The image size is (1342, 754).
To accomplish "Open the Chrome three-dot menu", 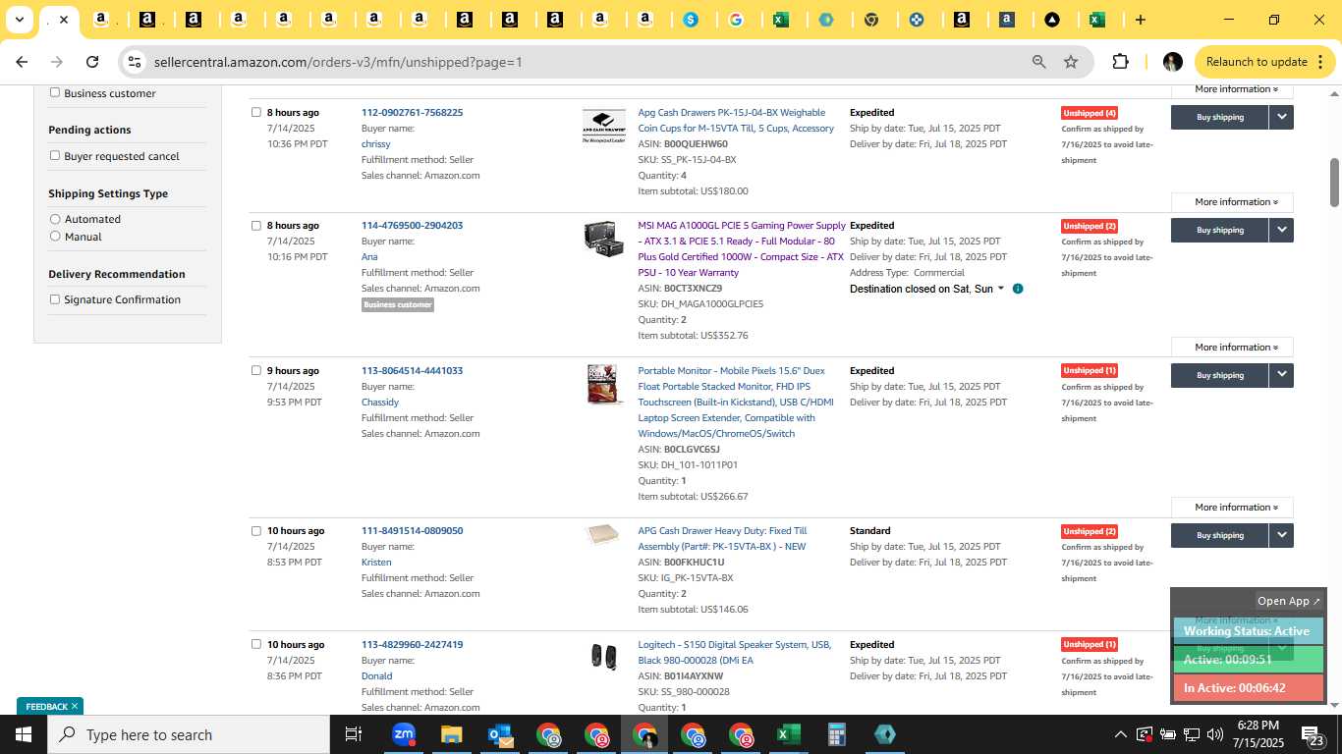I will tap(1320, 62).
